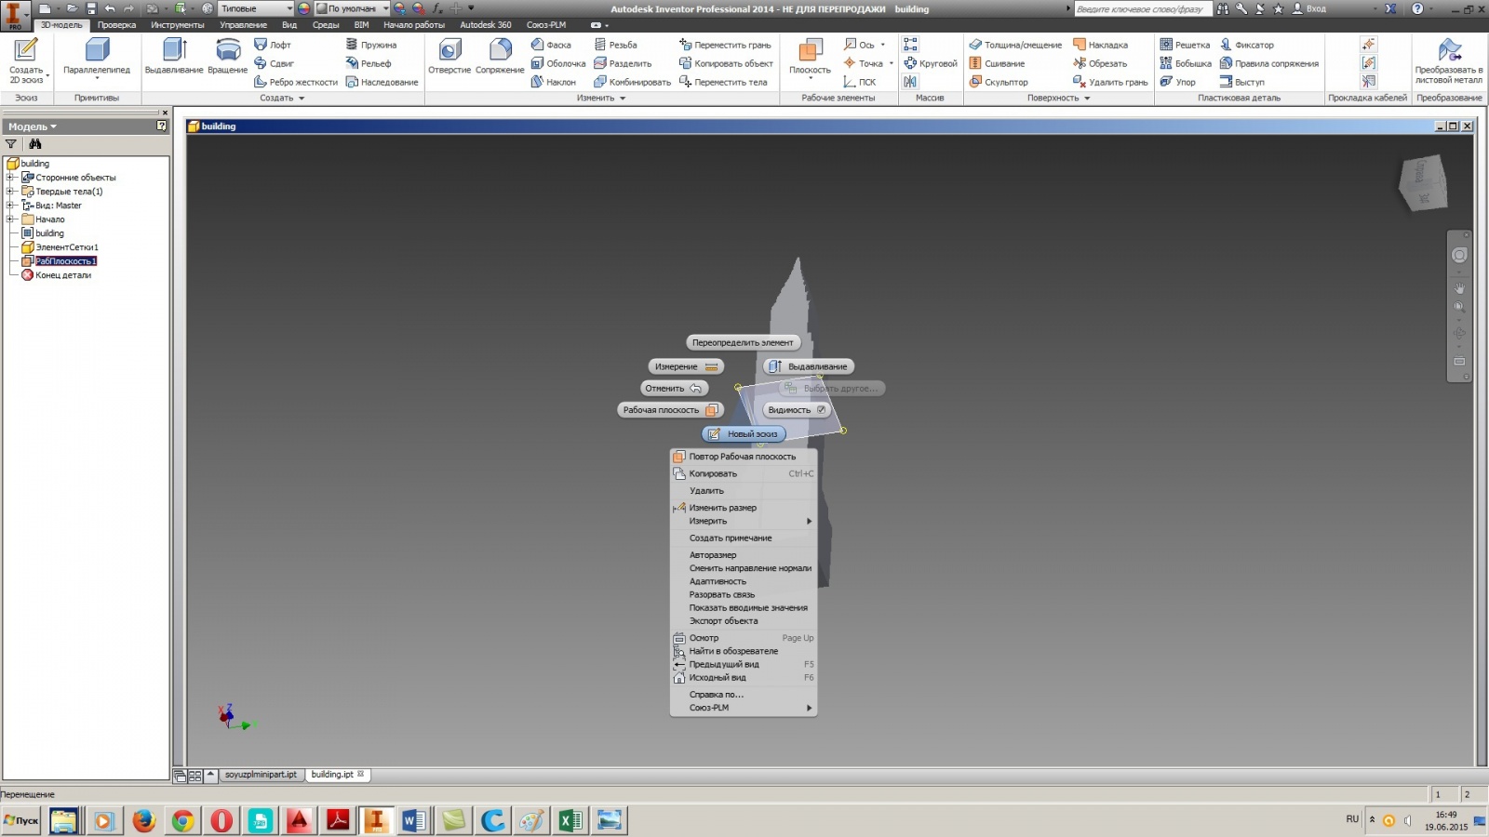Expand the Поверхность panel dropdown
1489x837 pixels.
1058,98
